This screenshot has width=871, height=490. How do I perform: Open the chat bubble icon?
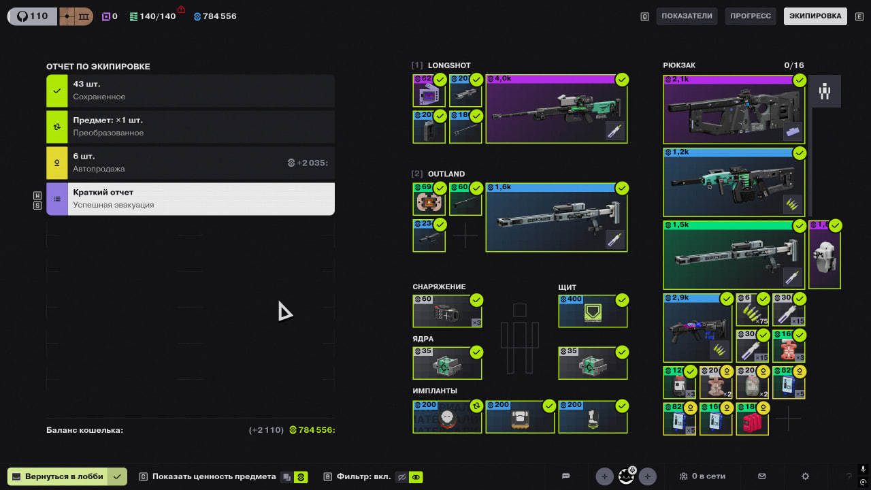pyautogui.click(x=565, y=476)
